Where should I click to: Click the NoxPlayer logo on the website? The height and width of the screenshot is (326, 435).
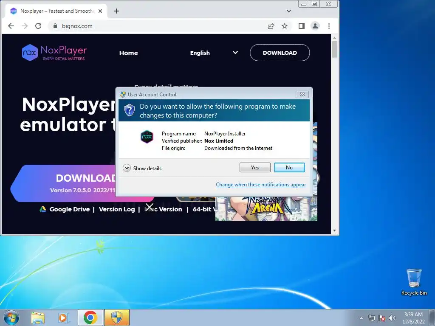(x=54, y=52)
